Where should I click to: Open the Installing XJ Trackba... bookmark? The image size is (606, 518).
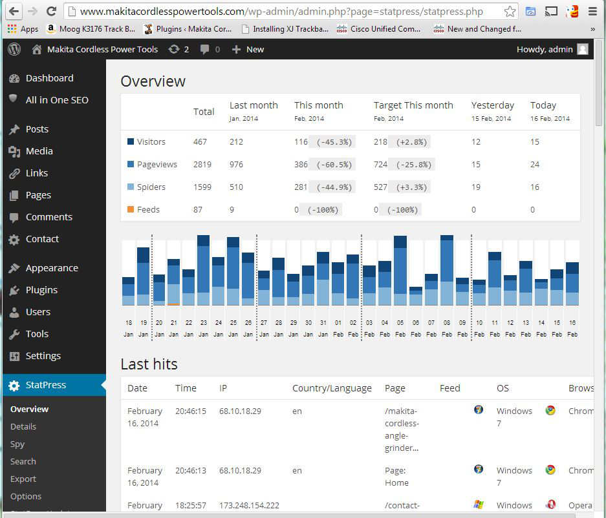tap(285, 29)
